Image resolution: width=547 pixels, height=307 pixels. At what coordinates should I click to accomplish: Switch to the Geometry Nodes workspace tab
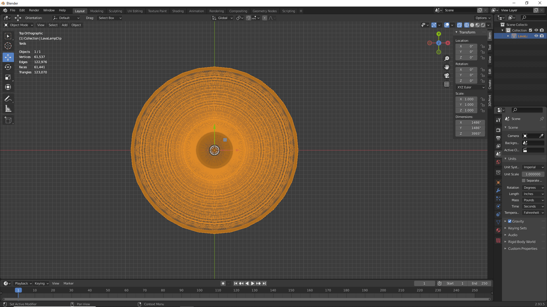tap(265, 11)
